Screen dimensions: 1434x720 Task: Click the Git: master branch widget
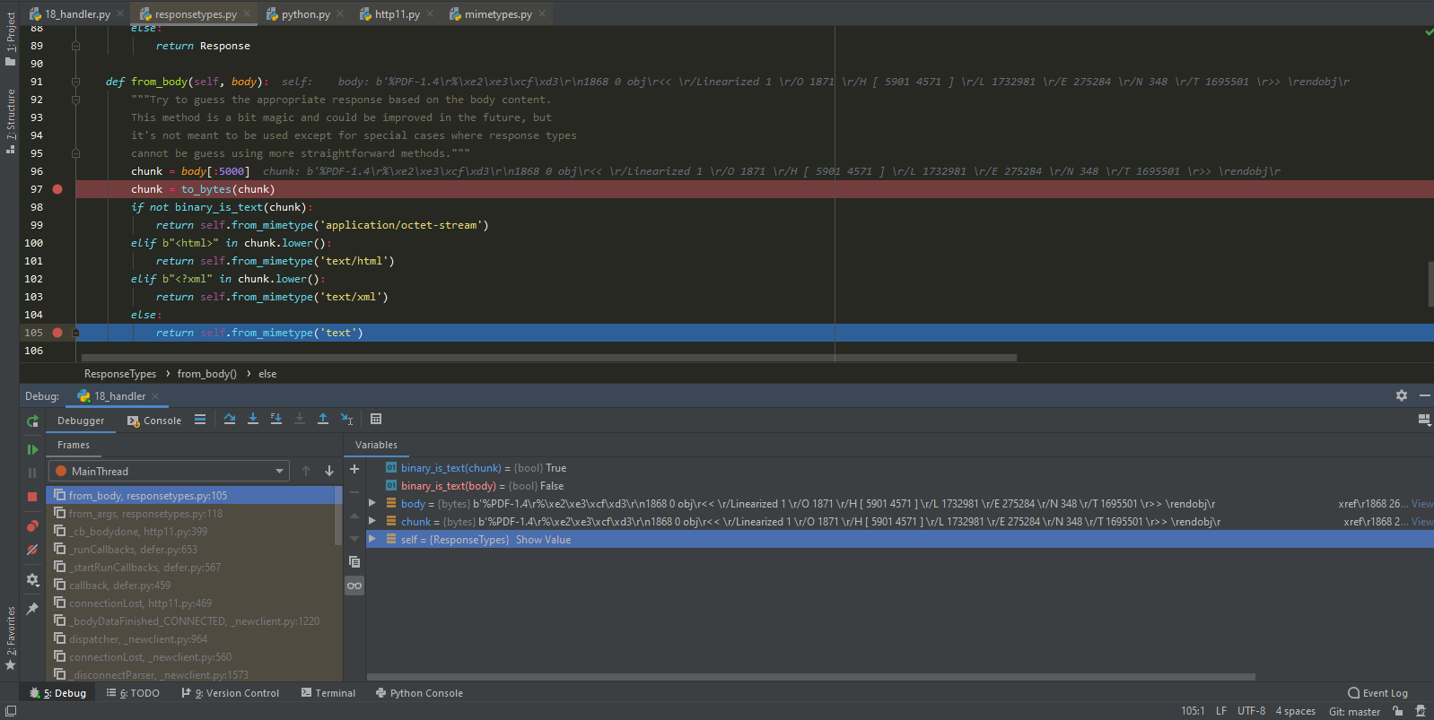point(1354,712)
